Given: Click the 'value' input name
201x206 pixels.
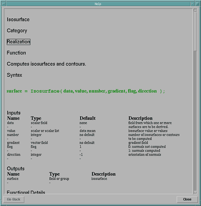Looking at the screenshot, I should (11, 131).
